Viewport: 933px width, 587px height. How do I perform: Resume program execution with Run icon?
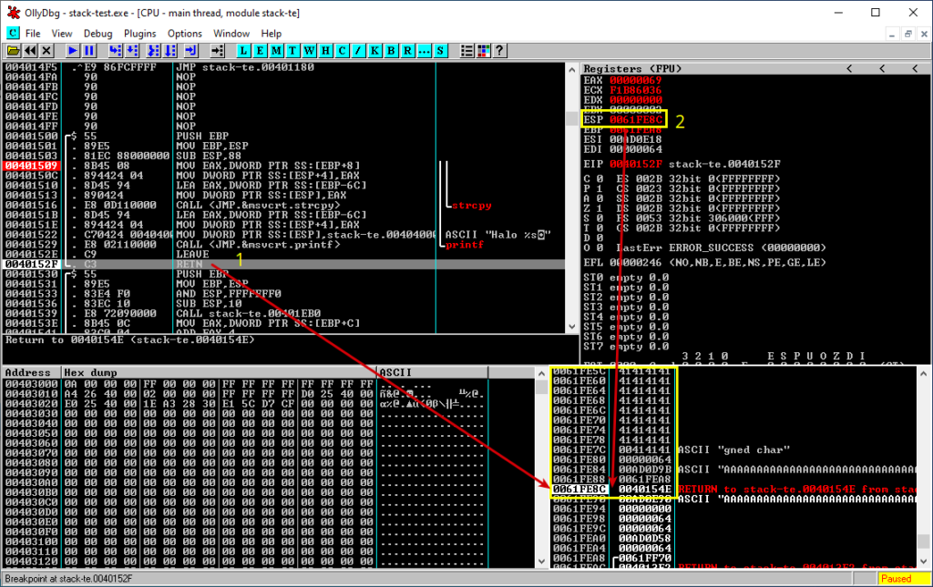(72, 50)
